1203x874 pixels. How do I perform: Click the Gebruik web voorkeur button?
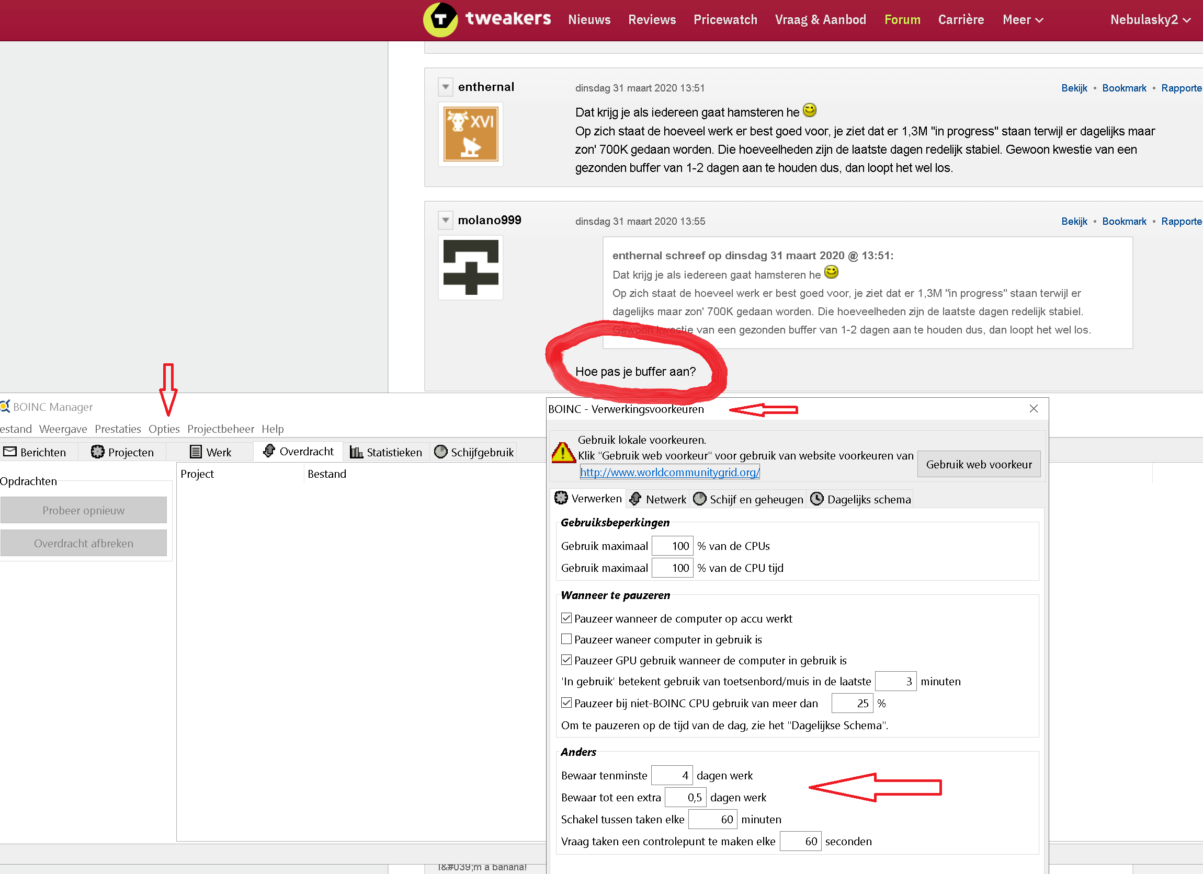pyautogui.click(x=978, y=464)
